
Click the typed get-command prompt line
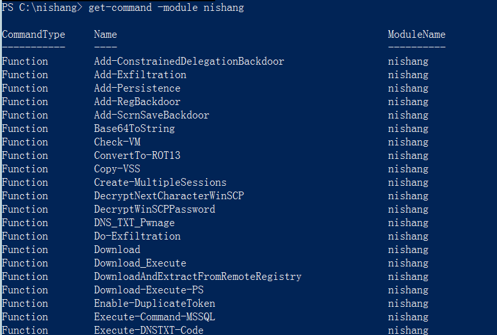coord(165,8)
